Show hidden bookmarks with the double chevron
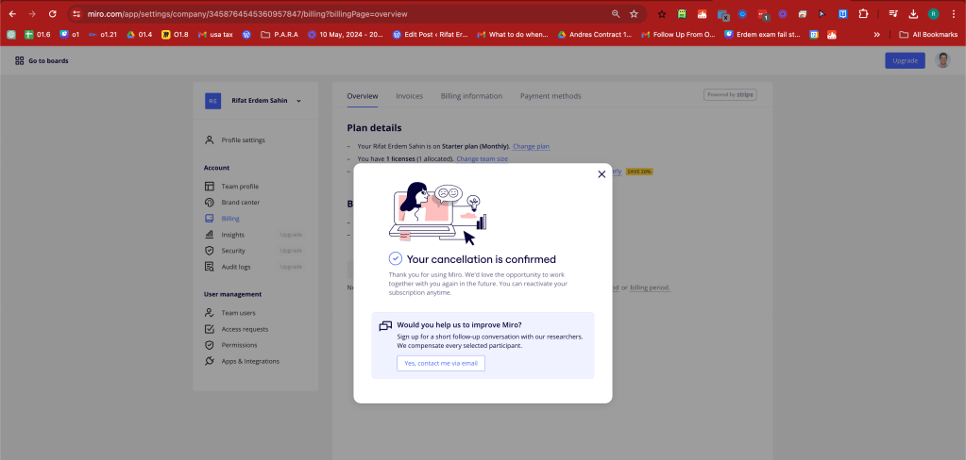This screenshot has width=966, height=460. click(876, 35)
